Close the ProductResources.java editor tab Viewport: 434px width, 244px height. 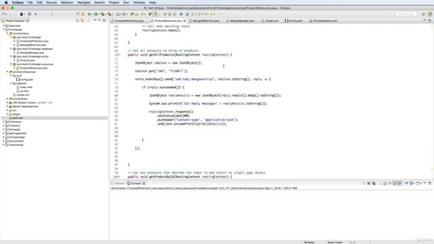coord(184,21)
